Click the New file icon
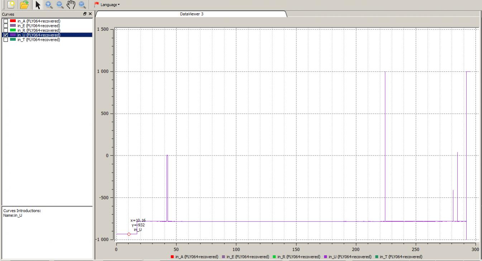 pyautogui.click(x=11, y=5)
